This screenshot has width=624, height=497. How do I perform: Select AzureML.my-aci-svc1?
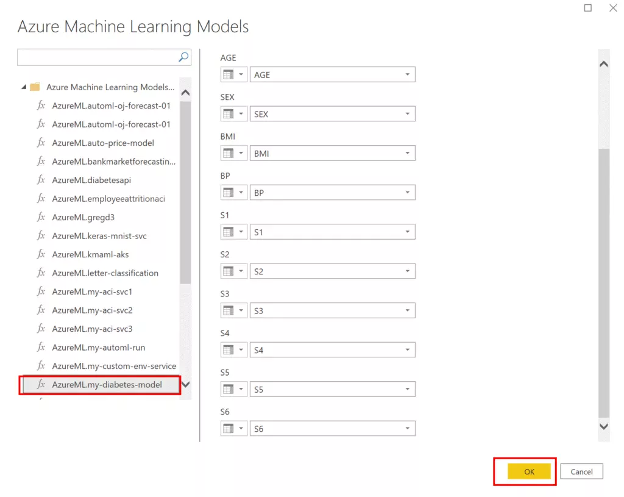[x=92, y=291]
